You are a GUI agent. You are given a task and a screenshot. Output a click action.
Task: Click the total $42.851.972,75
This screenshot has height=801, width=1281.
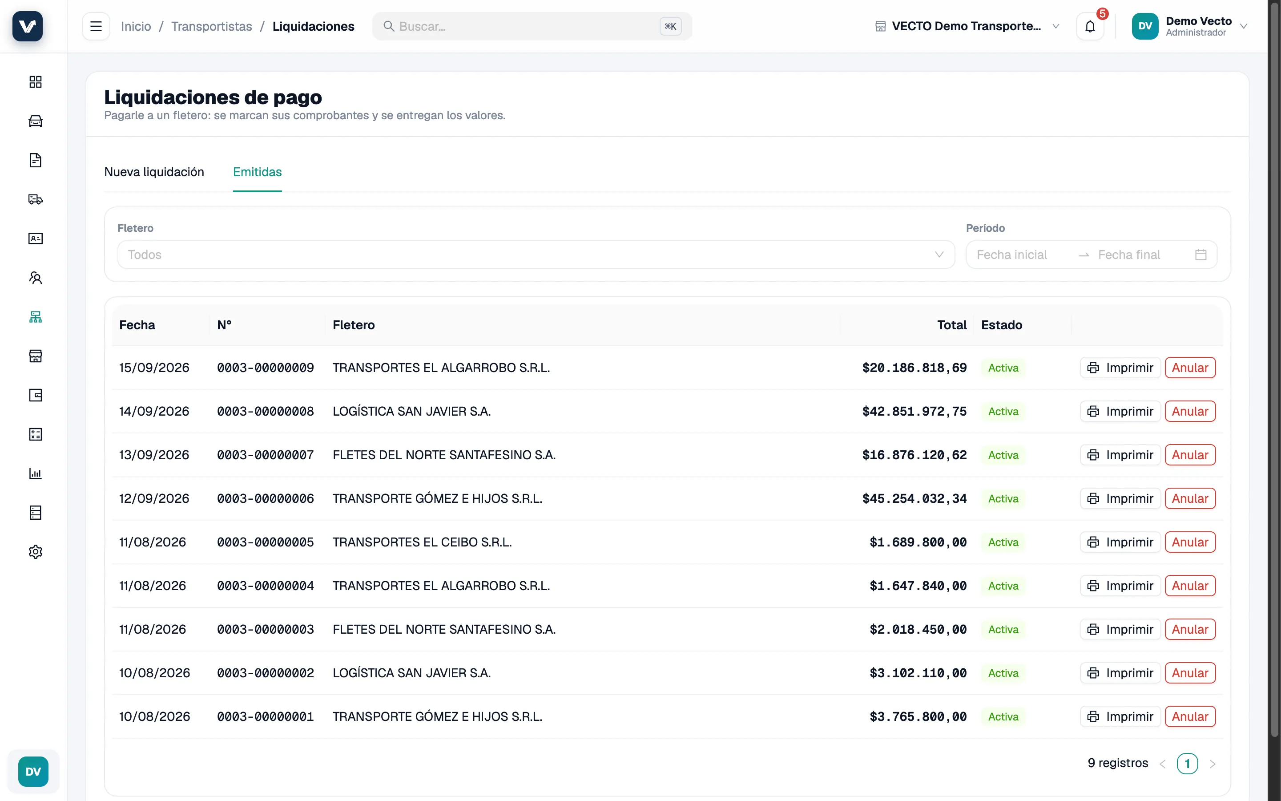(914, 411)
